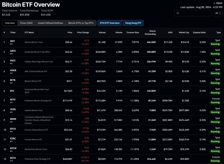Click ProShares Ether Strategy ETF name
The image size is (224, 164).
pos(37,159)
